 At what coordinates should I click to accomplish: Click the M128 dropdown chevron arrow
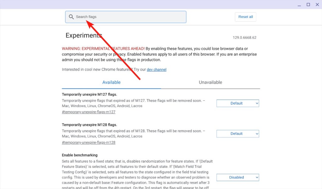point(257,134)
